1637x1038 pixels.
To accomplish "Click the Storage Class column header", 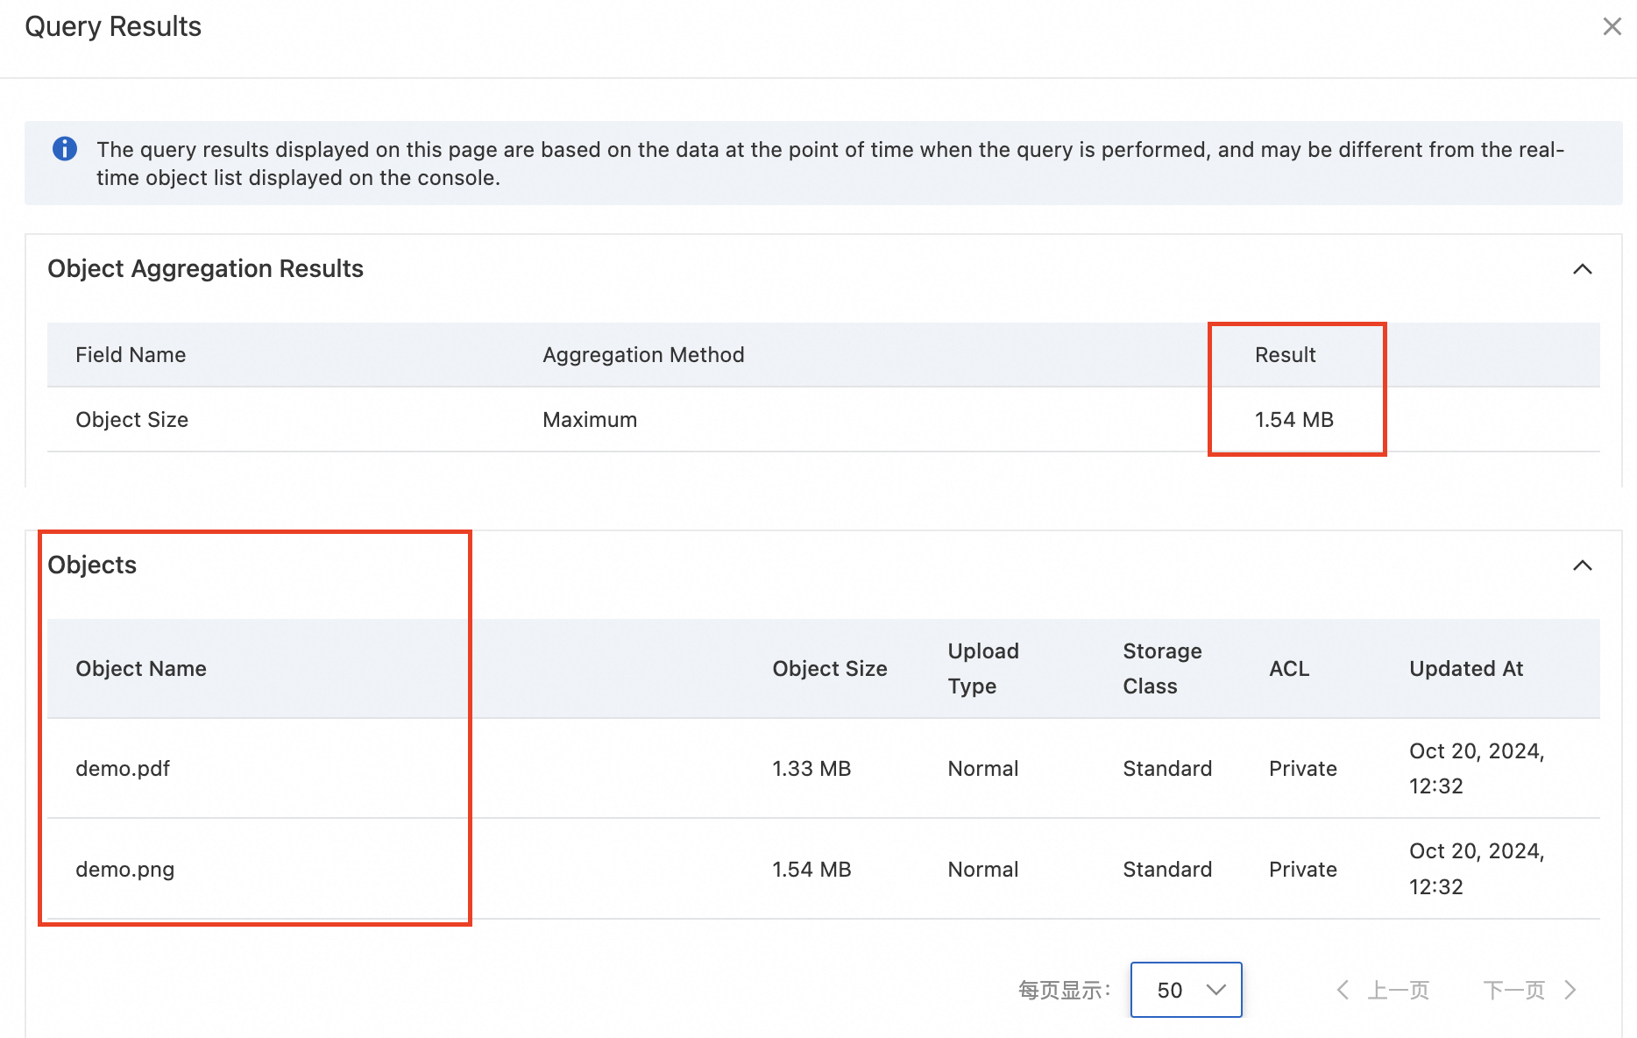I will [1162, 669].
